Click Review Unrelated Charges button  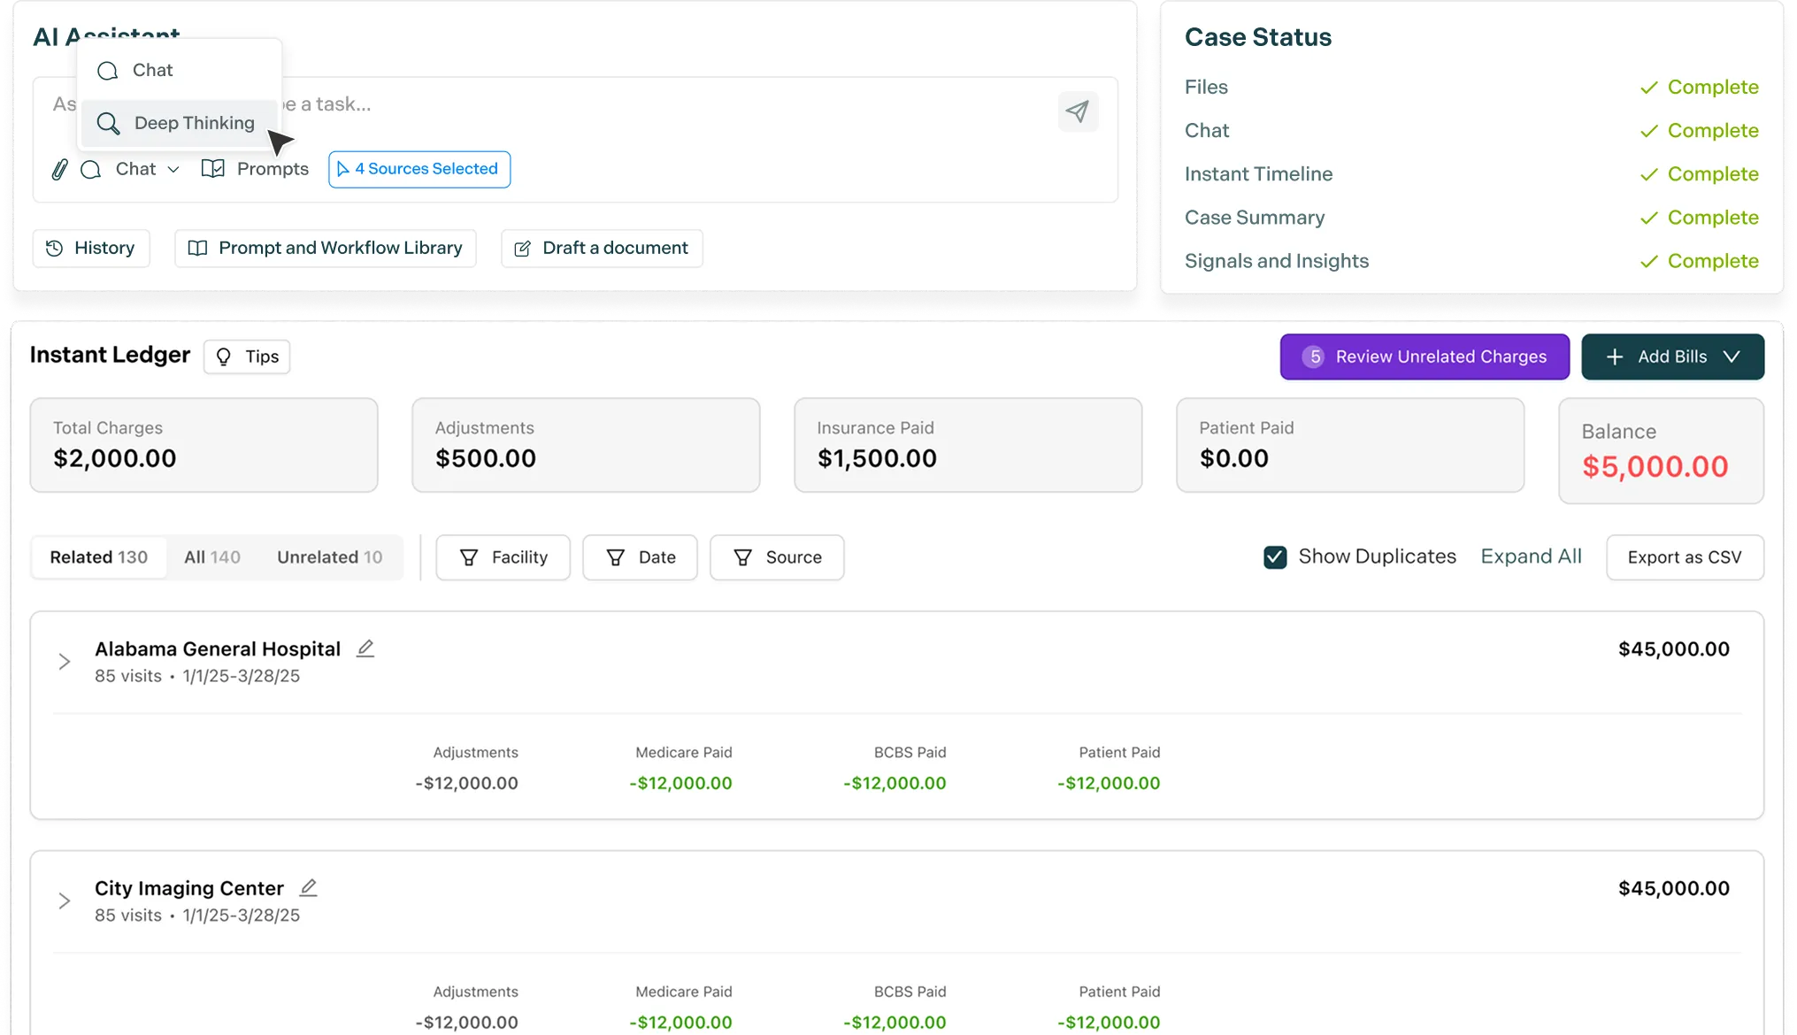(1424, 356)
